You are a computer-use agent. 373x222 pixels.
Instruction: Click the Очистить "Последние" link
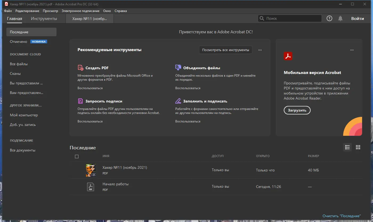[342, 216]
